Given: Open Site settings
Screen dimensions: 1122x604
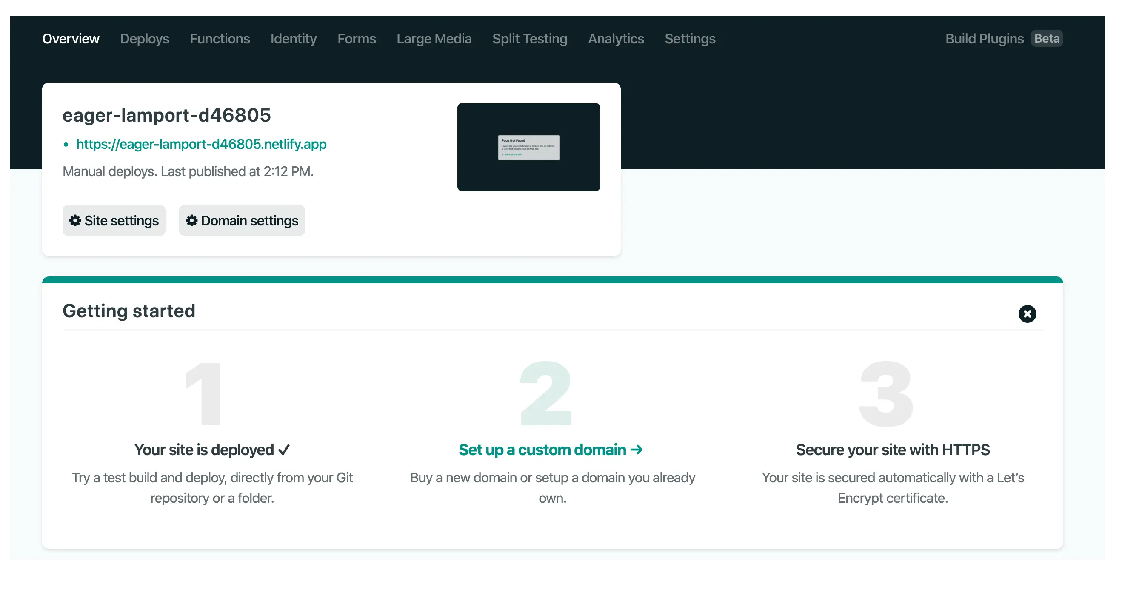Looking at the screenshot, I should point(114,220).
